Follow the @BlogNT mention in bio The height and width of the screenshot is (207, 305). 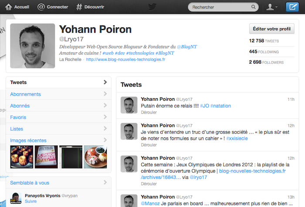[187, 47]
